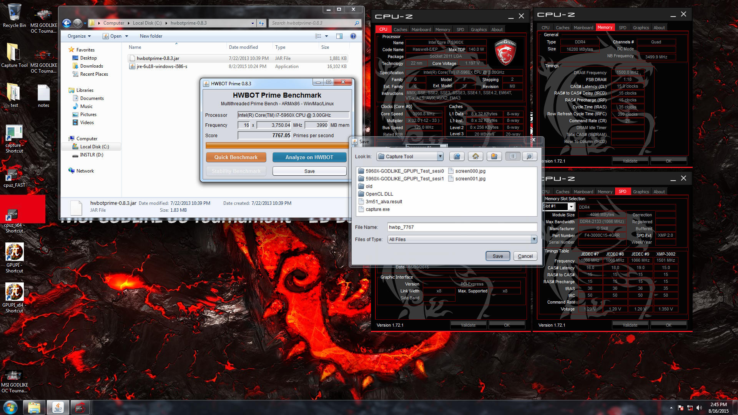The image size is (738, 415).
Task: Open Caches tab in left CPU-Z window
Action: 400,30
